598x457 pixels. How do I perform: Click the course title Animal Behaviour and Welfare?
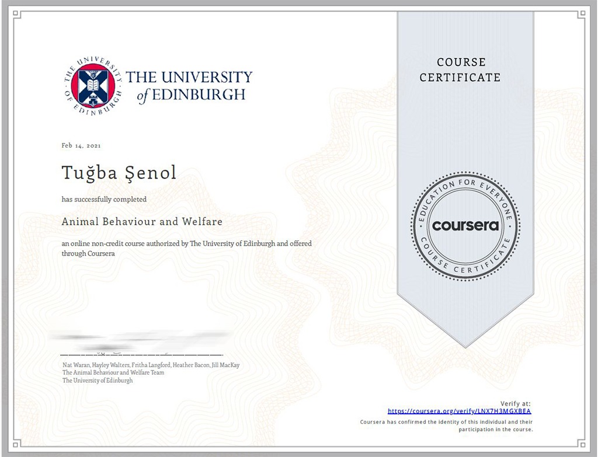(x=142, y=222)
